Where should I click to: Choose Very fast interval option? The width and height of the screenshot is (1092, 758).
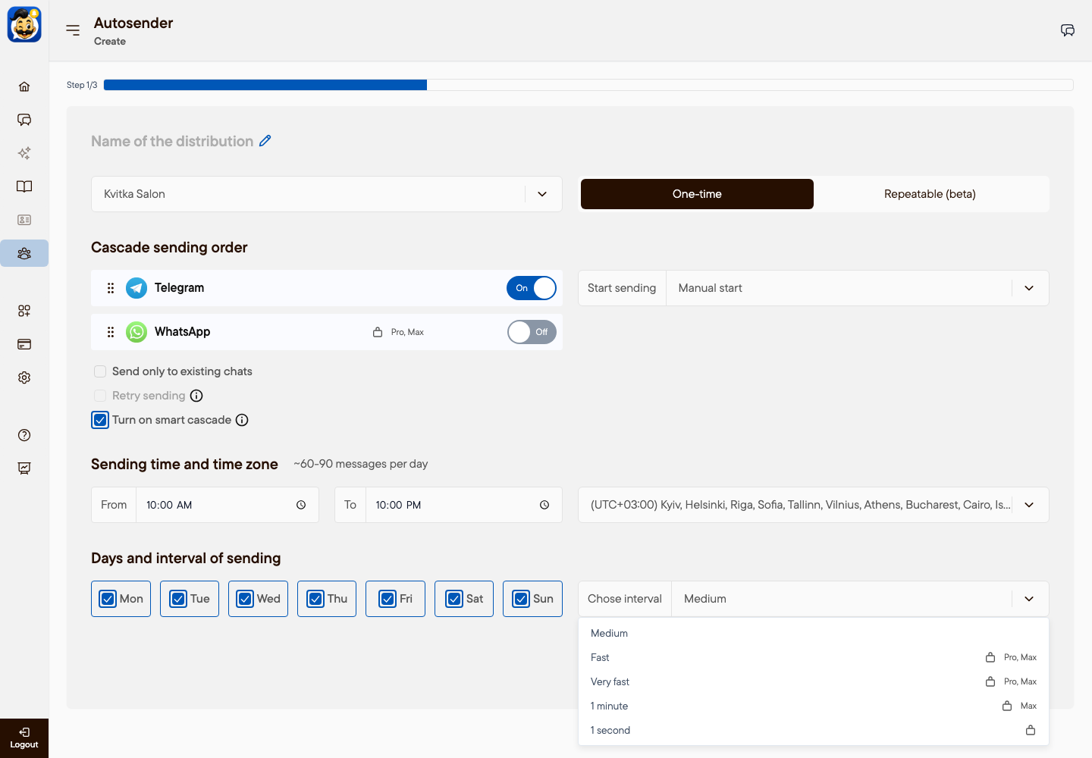tap(814, 681)
